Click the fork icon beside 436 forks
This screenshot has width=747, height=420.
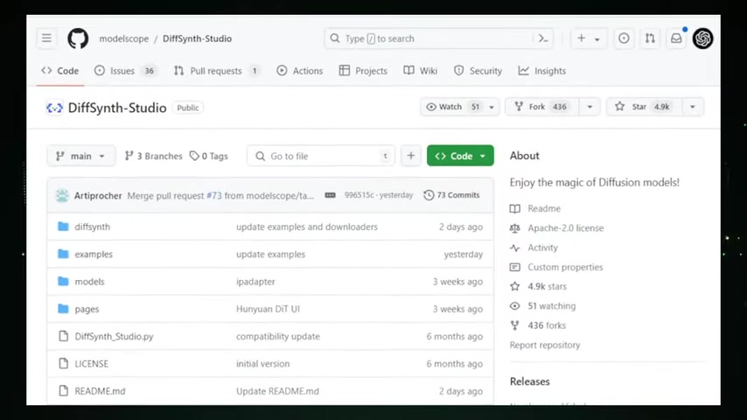(x=515, y=325)
